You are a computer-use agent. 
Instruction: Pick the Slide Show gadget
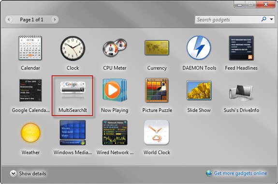point(199,90)
